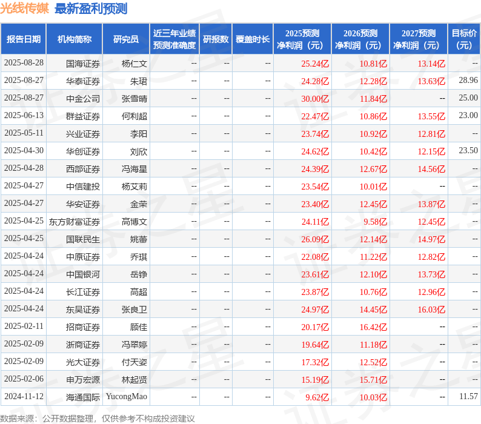This screenshot has width=481, height=424.
Task: Select the 报告日期 column header
Action: 24,39
